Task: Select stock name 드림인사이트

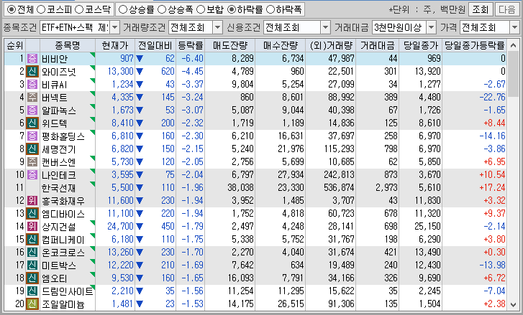Action: (x=67, y=291)
